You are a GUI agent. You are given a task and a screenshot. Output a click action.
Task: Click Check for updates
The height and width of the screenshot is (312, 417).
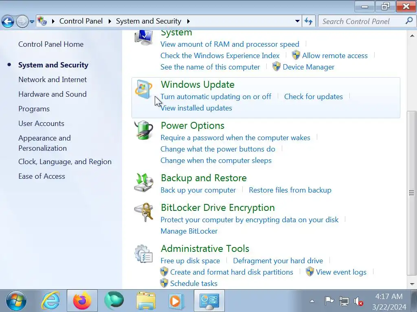[313, 97]
